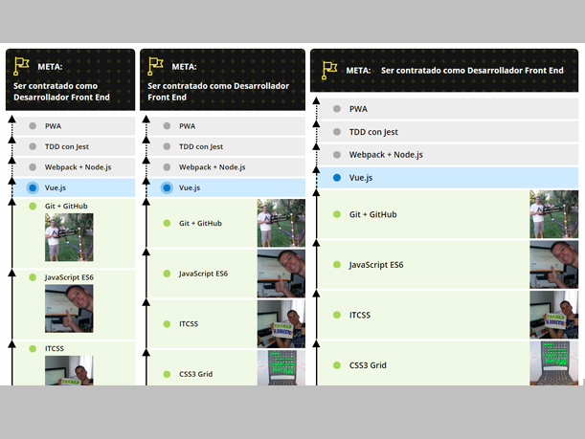Open the Git + GitHub thumbnail in the left panel
The width and height of the screenshot is (585, 439).
pyautogui.click(x=69, y=237)
